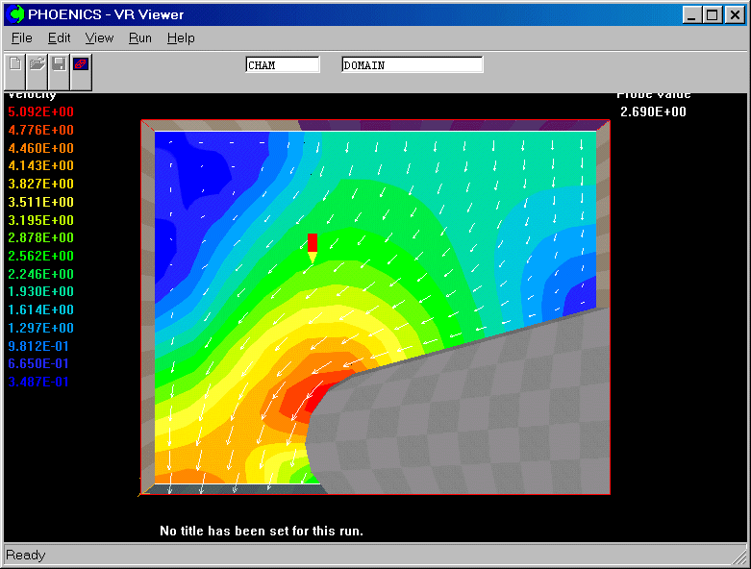Minimize the VR Viewer window
This screenshot has width=751, height=569.
[691, 14]
